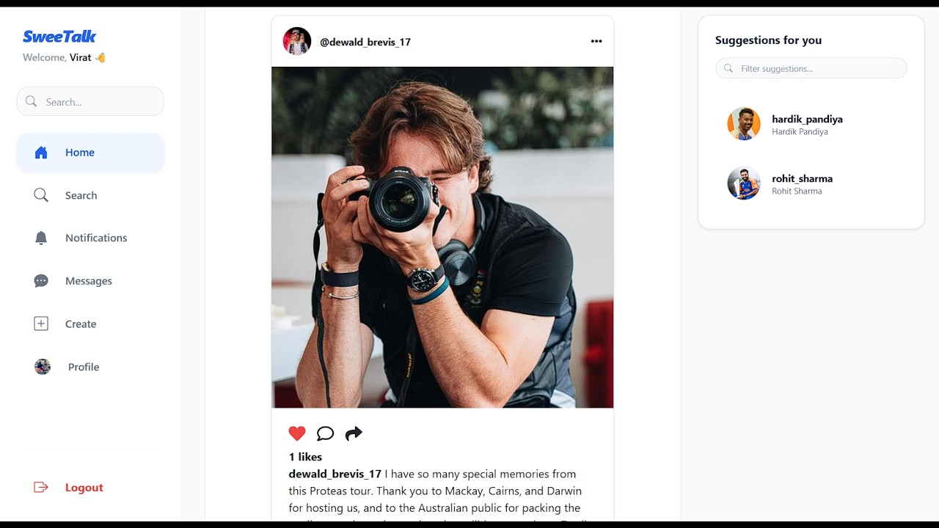Open the post's three-dot options menu
The height and width of the screenshot is (528, 939).
click(x=596, y=42)
